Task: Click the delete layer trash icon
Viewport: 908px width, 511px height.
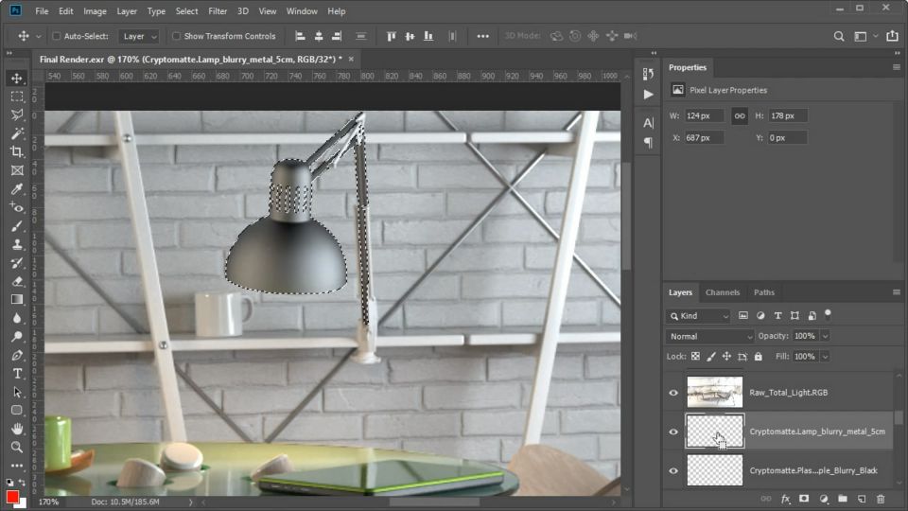Action: click(881, 499)
